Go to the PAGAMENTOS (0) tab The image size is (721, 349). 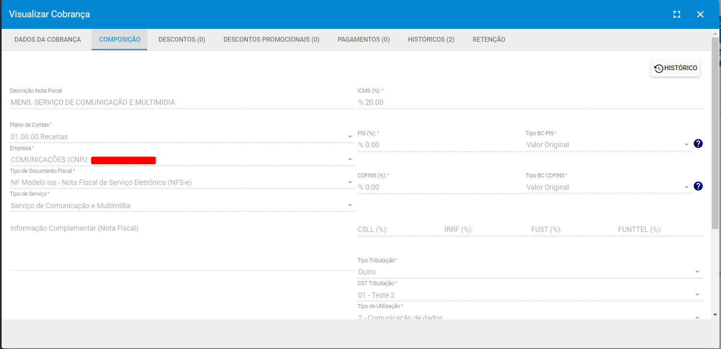(x=364, y=39)
